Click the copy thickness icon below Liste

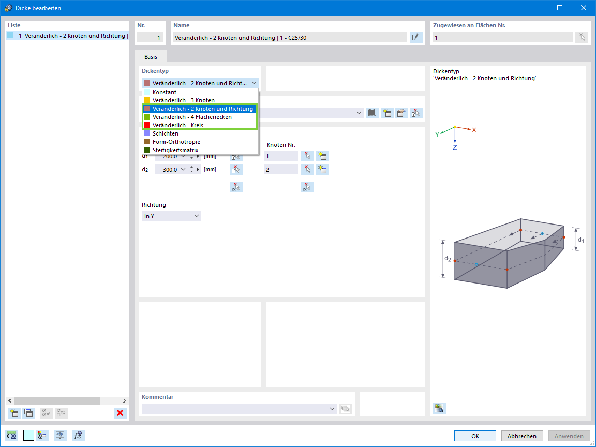pos(28,413)
